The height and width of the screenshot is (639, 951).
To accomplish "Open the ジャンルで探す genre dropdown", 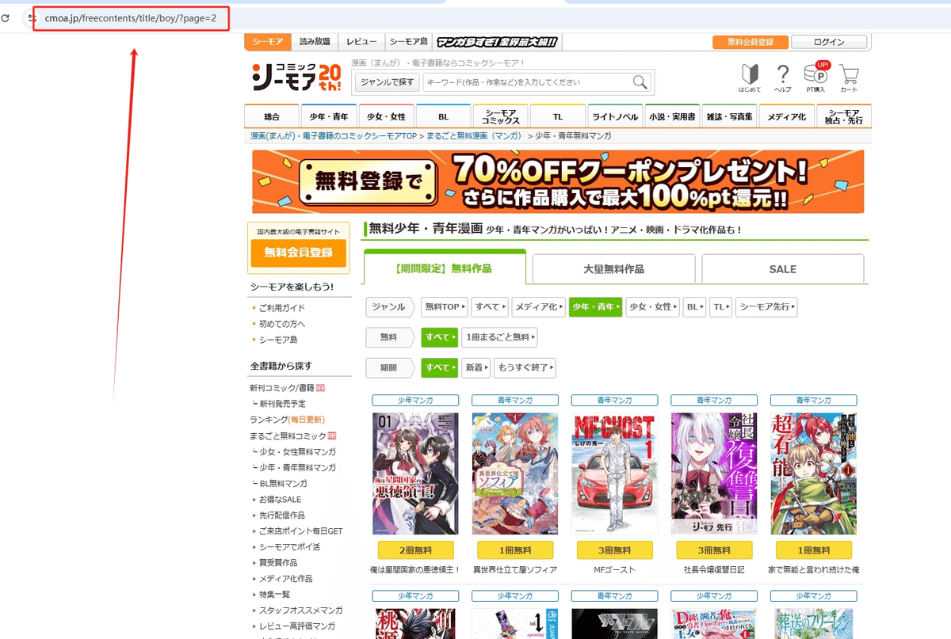I will 387,82.
